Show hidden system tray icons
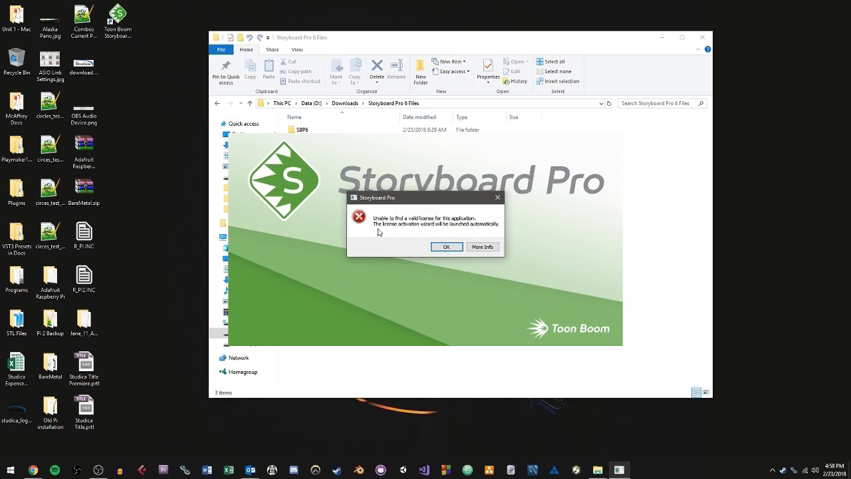The height and width of the screenshot is (479, 851). click(772, 470)
